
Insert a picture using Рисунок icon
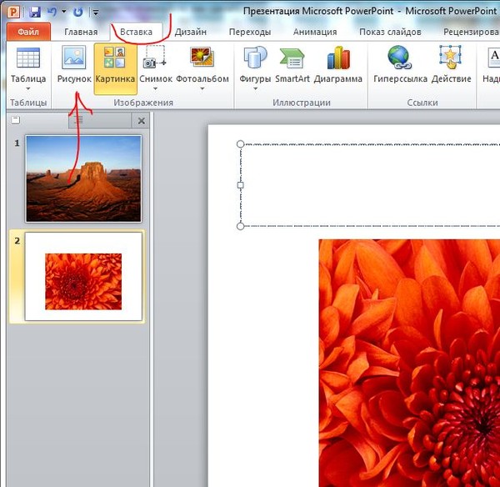coord(74,58)
